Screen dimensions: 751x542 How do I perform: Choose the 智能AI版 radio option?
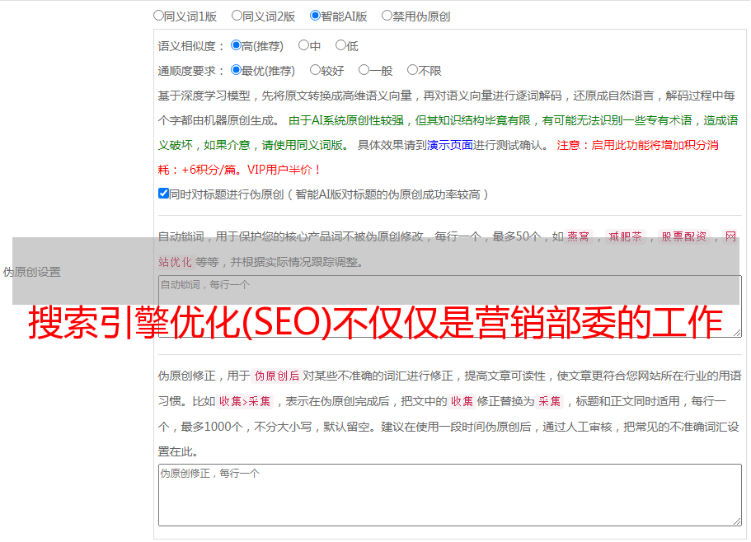pos(315,16)
